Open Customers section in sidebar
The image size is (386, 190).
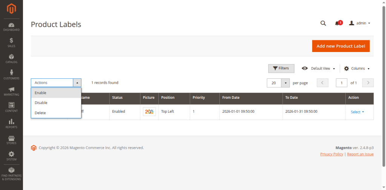[x=11, y=75]
